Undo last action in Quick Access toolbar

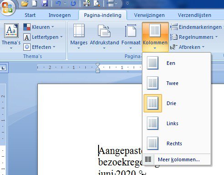[58, 3]
